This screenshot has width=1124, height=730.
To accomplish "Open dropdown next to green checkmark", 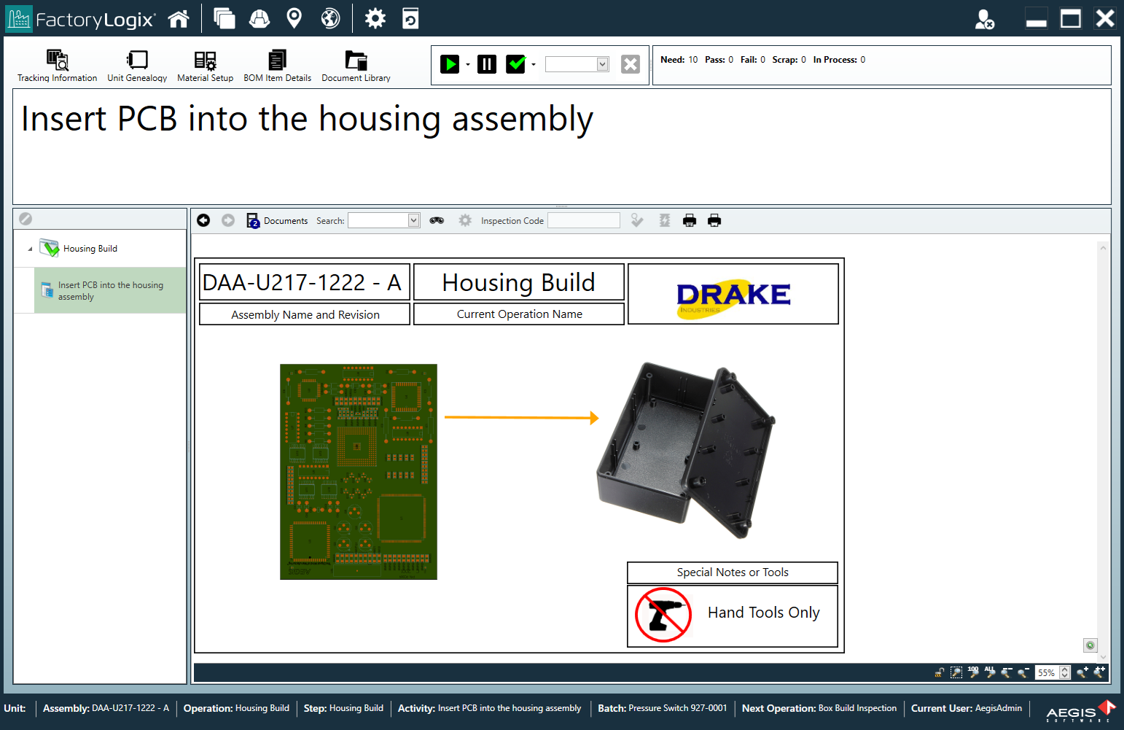I will 534,64.
